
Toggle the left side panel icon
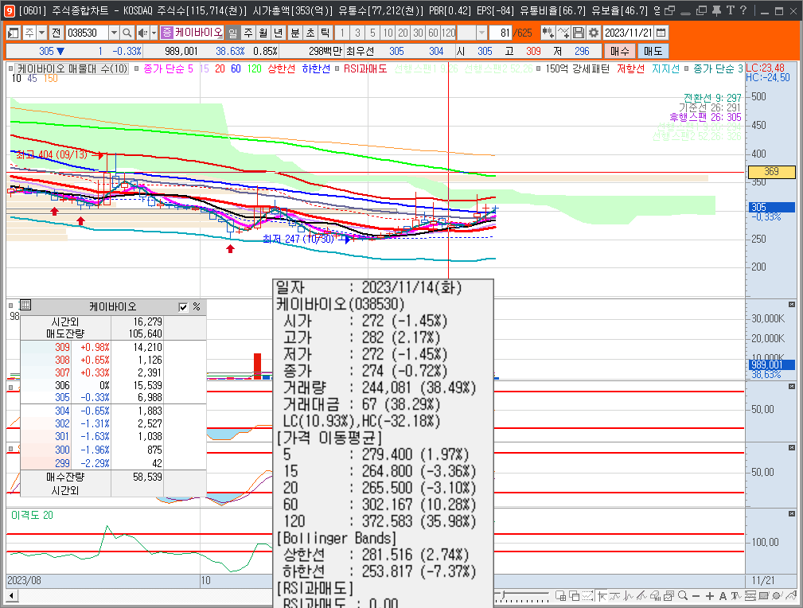[13, 33]
